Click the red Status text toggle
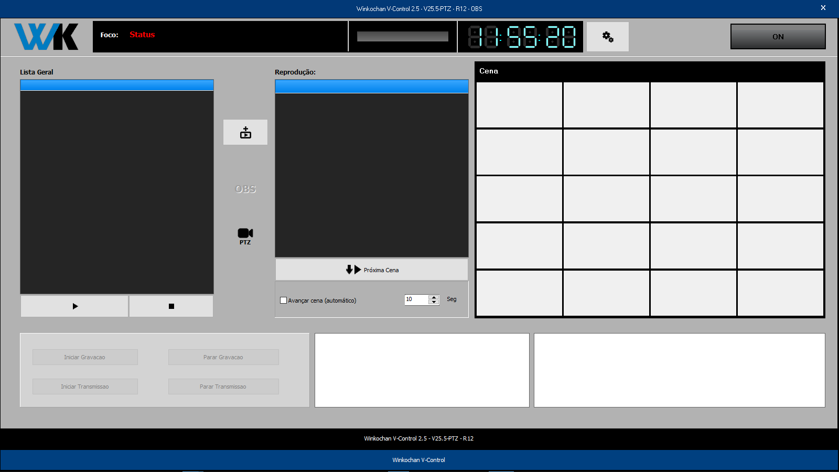The height and width of the screenshot is (472, 839). click(x=142, y=35)
